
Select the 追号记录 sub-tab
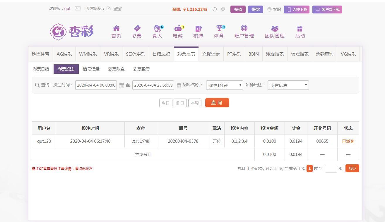pos(91,69)
